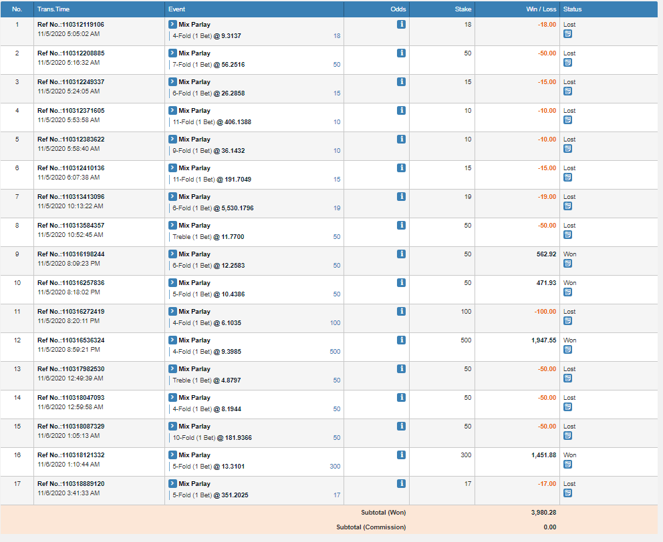Select Ref No.:110313413096 text

tap(71, 197)
